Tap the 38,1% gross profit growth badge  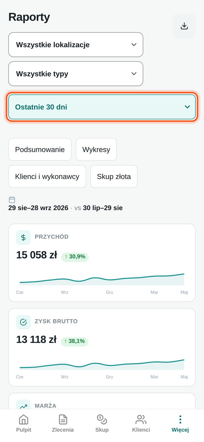pyautogui.click(x=75, y=341)
